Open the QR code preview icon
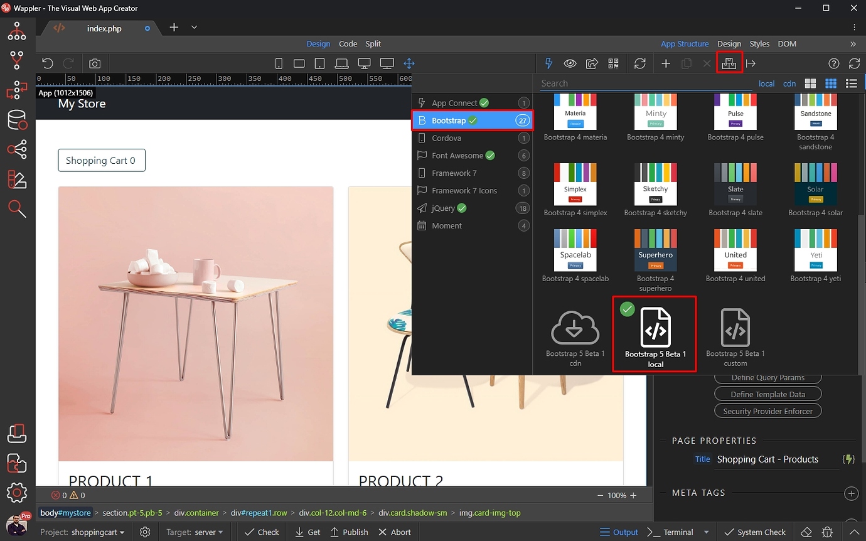The image size is (866, 541). tap(613, 63)
